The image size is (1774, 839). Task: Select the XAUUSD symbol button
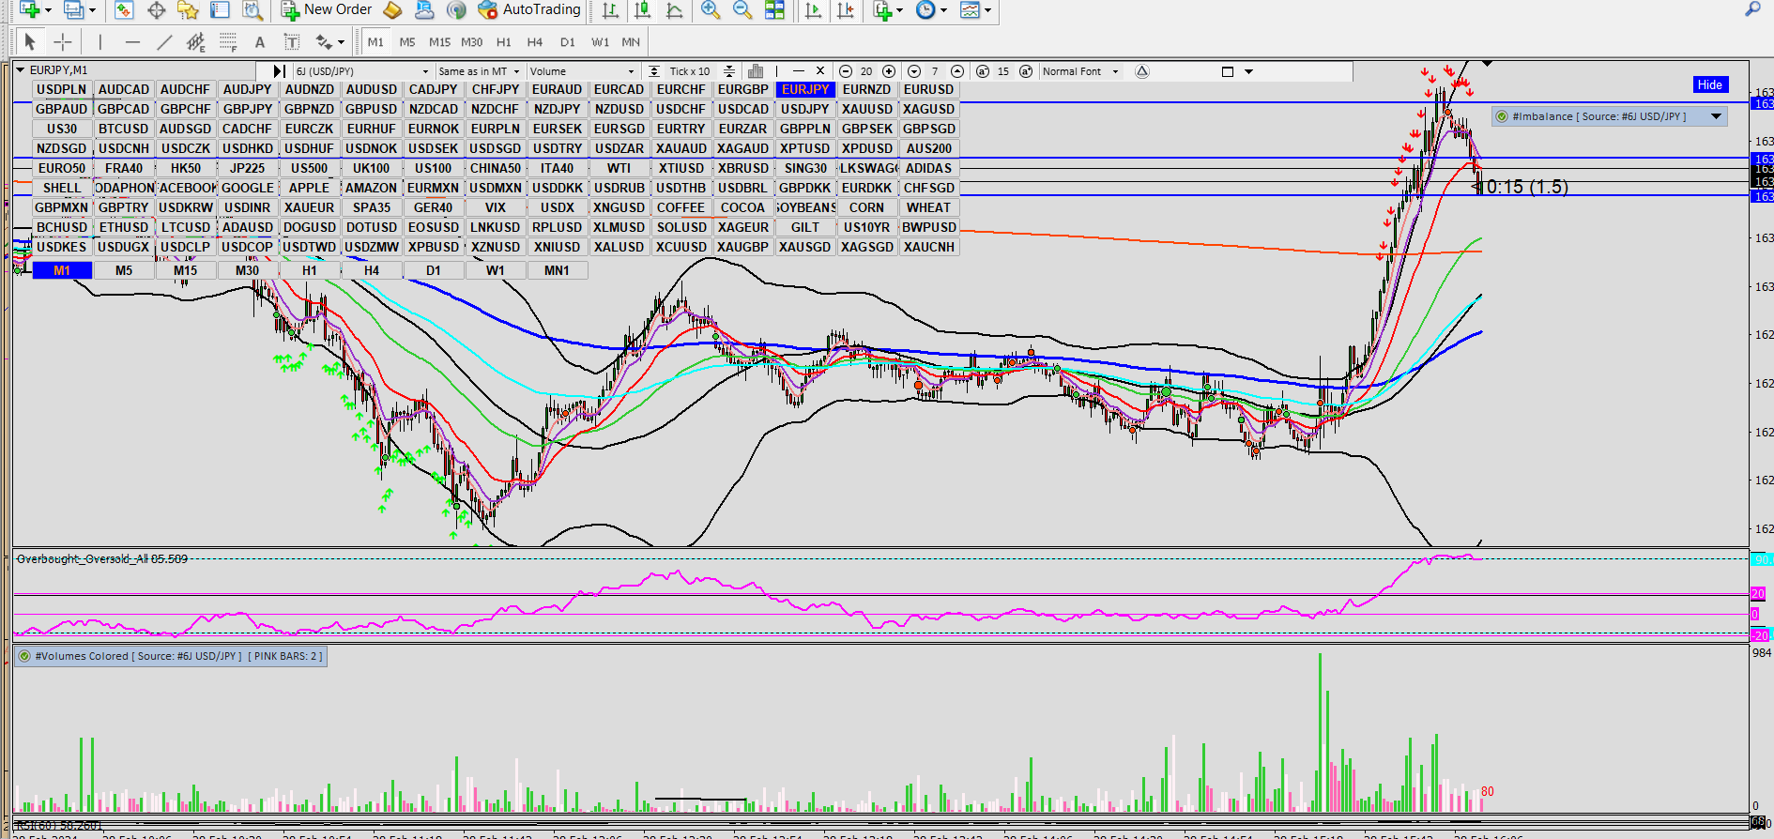pos(866,109)
